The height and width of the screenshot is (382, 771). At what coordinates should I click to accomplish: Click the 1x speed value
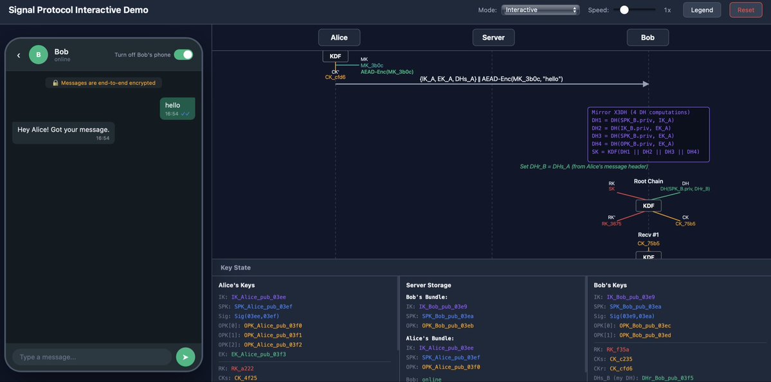pos(667,10)
